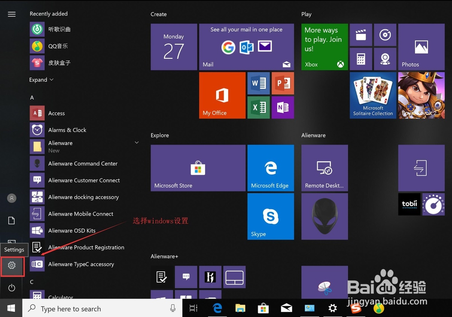Image resolution: width=452 pixels, height=317 pixels.
Task: Click microphone icon in search box
Action: [173, 308]
